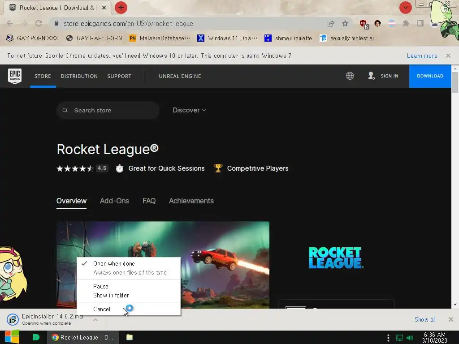Click the stopwatch icon for Quick Sessions
Screen dimensions: 459x344
(x=119, y=168)
